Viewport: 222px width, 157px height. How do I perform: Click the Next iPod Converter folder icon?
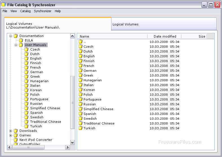[x=16, y=140]
